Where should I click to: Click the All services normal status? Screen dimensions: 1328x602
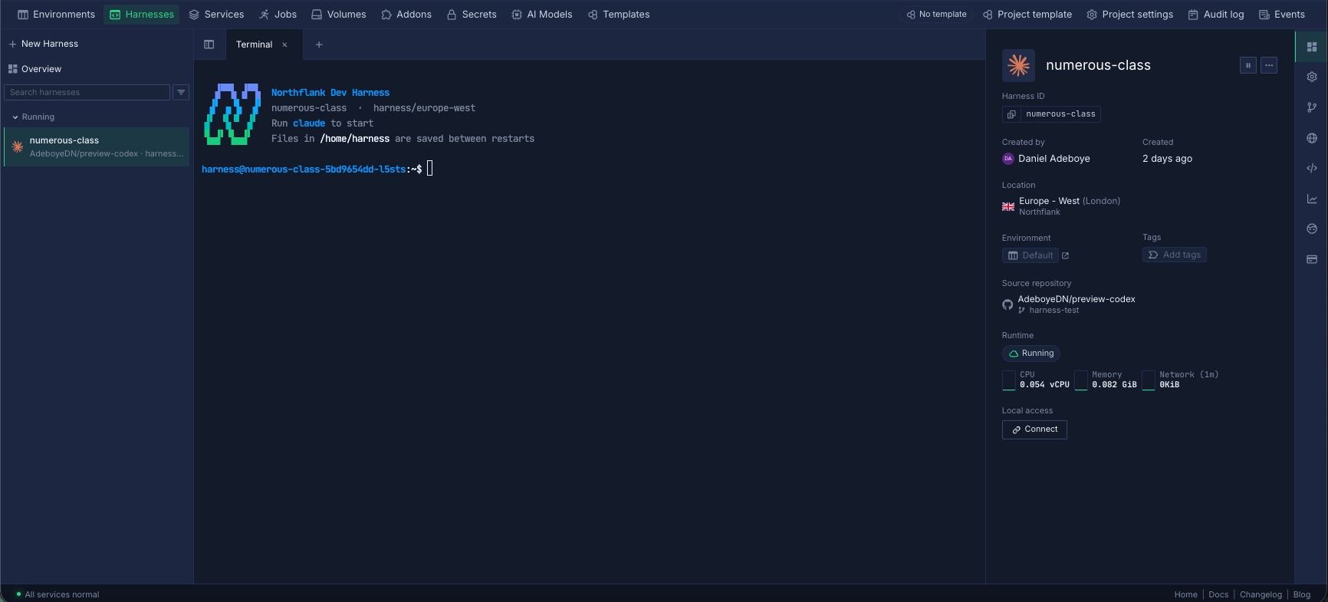[58, 594]
